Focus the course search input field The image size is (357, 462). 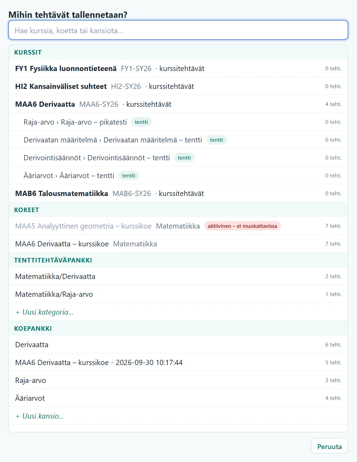(x=178, y=30)
